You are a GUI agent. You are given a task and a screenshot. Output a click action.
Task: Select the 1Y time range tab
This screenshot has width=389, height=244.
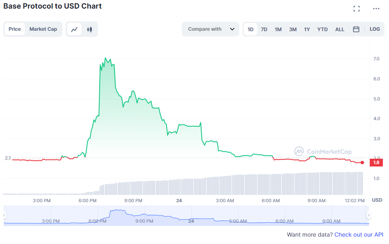point(307,29)
